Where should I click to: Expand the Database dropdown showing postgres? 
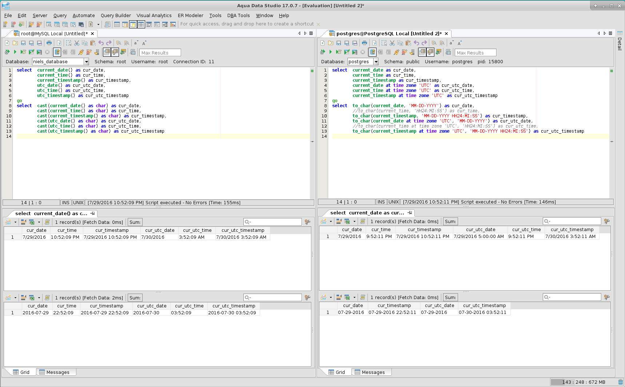[x=376, y=62]
